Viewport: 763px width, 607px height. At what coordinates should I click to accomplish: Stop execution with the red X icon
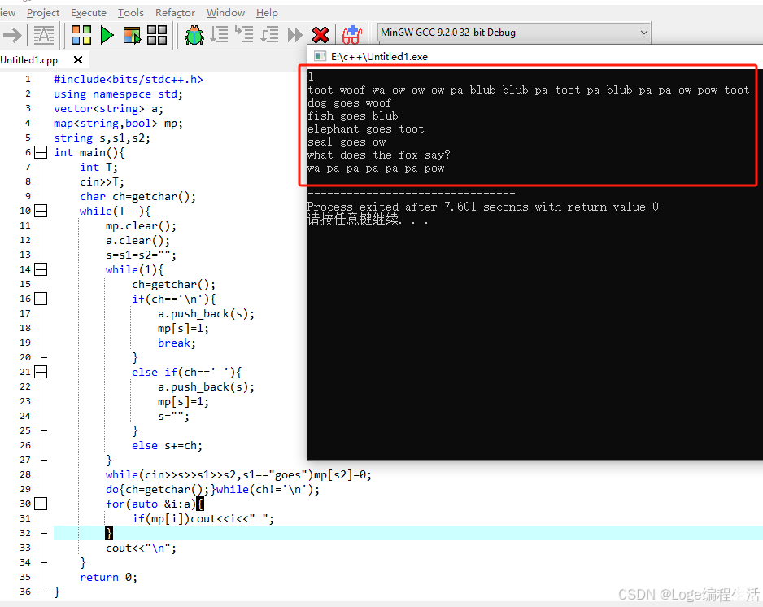[320, 35]
